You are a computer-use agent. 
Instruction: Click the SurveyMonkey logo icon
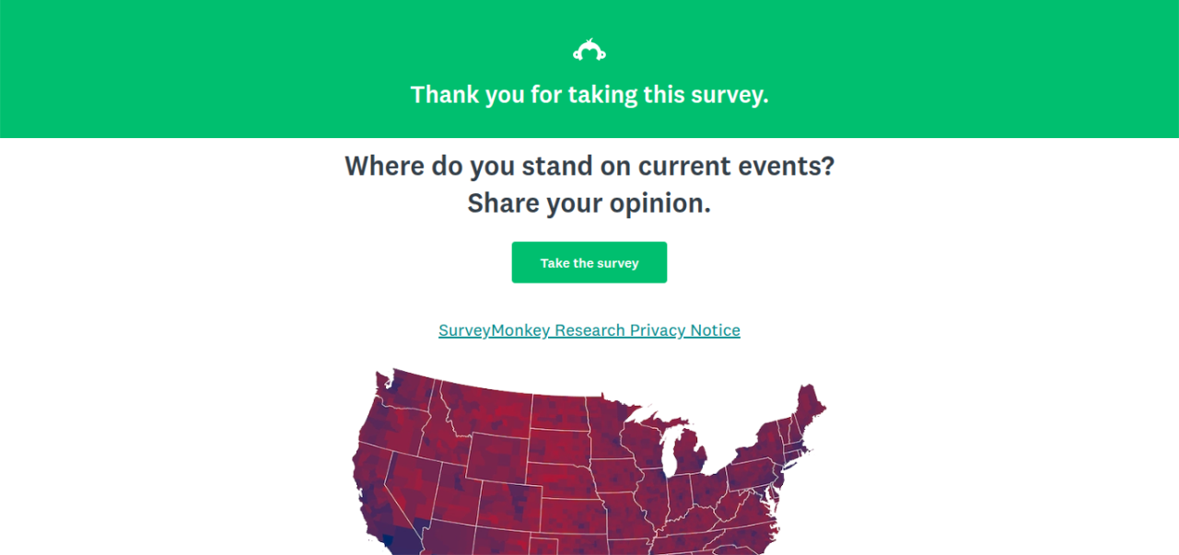(x=589, y=51)
